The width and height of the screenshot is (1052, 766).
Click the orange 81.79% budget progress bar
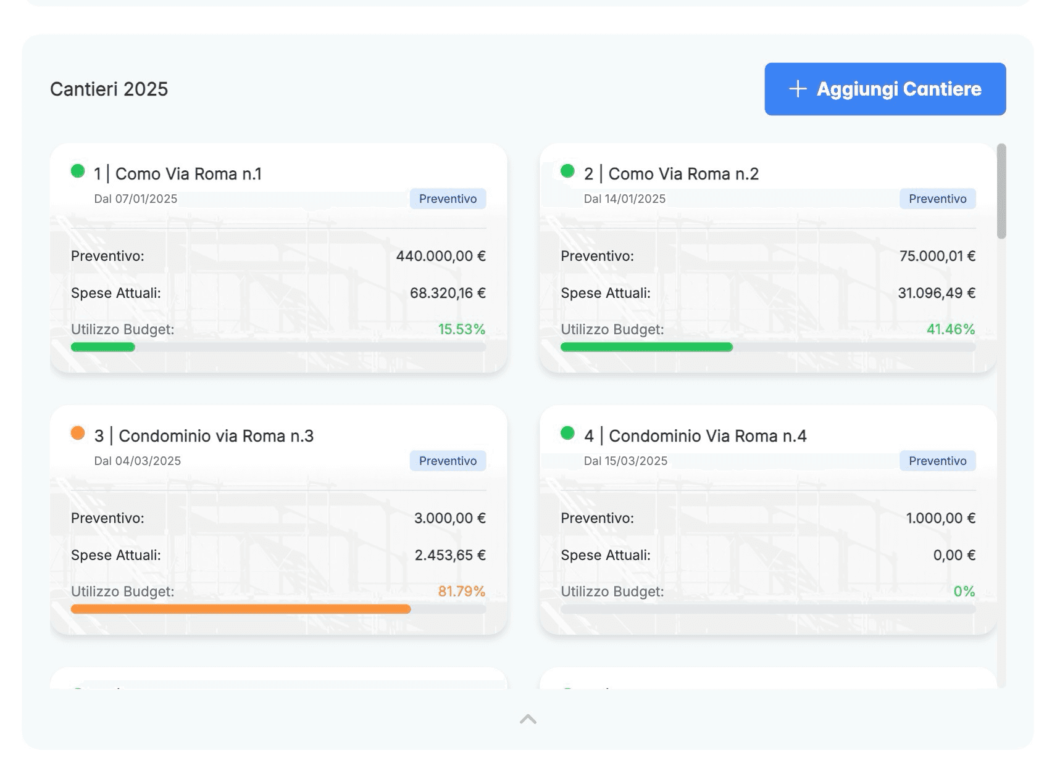click(x=241, y=609)
